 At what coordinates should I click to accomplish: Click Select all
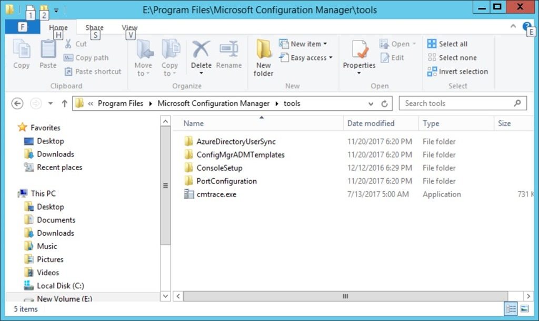coord(447,44)
